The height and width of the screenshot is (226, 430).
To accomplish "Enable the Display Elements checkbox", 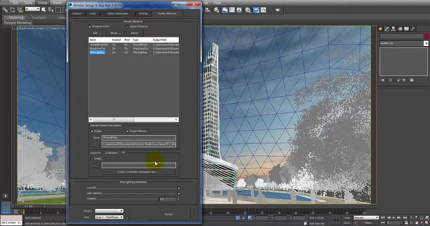I will pos(127,26).
